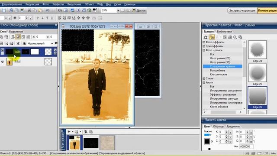Click the Cut scissors icon
Viewport: 277px width, 156px height.
[x=29, y=10]
